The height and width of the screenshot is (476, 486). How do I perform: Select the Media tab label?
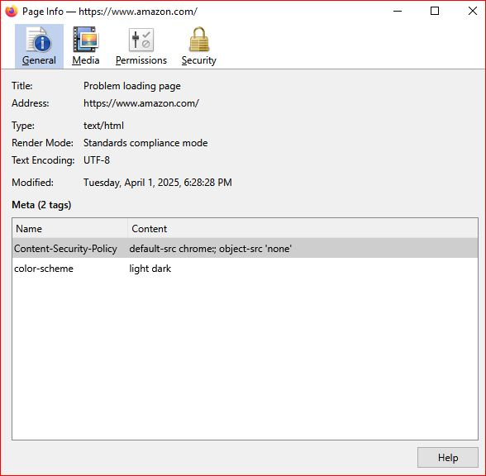pyautogui.click(x=86, y=60)
